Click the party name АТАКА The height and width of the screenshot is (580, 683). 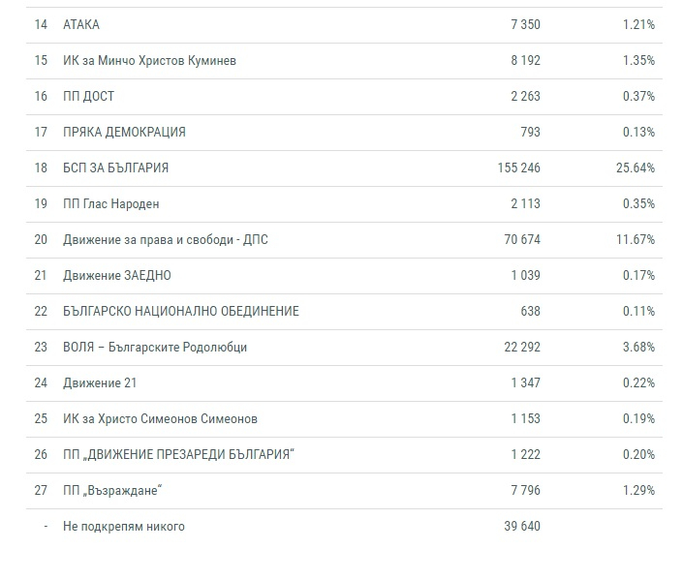(81, 25)
